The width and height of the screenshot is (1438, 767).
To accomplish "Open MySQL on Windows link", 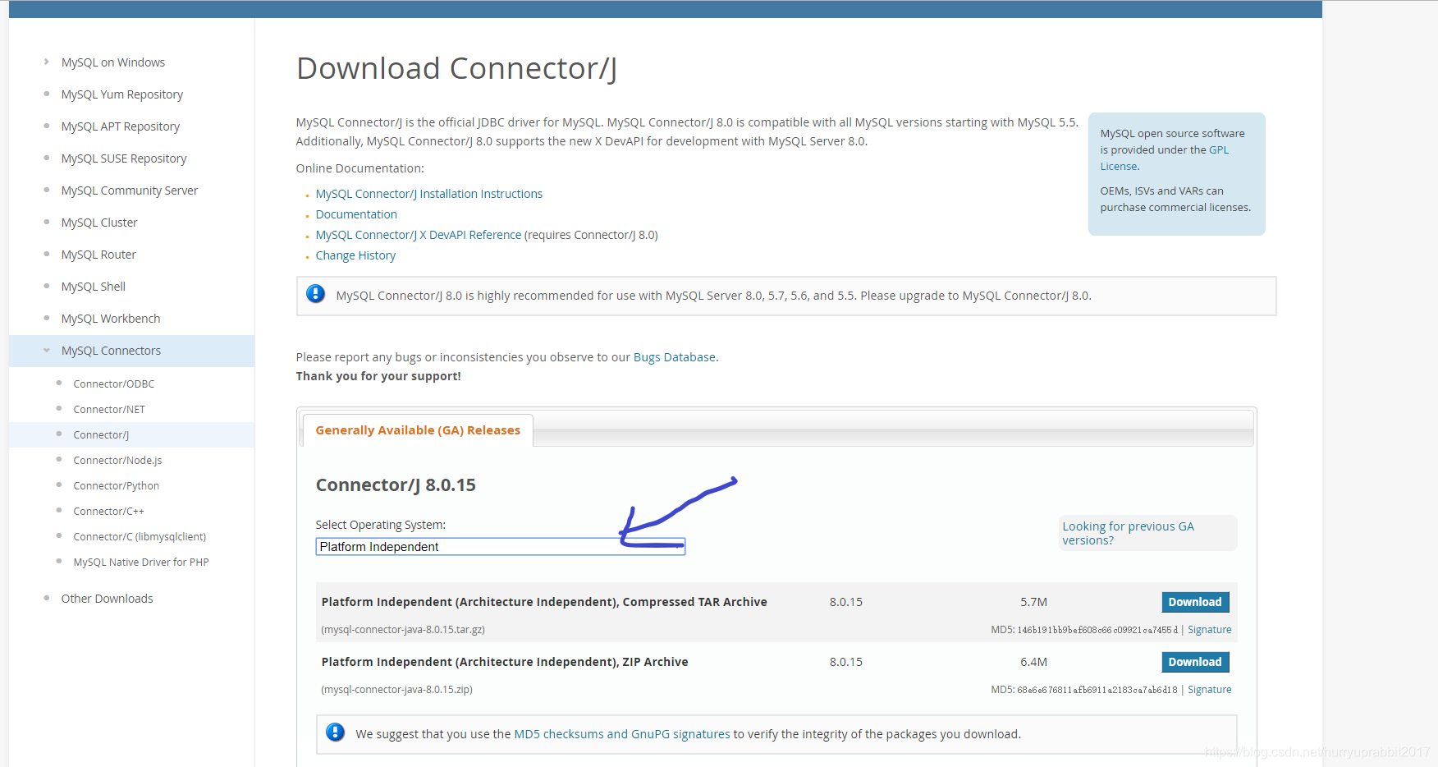I will [x=112, y=62].
